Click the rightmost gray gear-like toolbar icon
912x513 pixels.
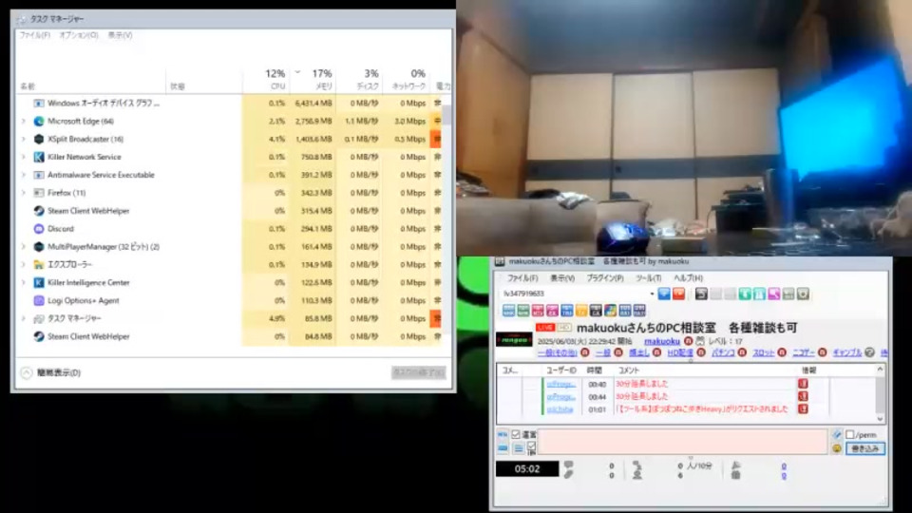[804, 294]
